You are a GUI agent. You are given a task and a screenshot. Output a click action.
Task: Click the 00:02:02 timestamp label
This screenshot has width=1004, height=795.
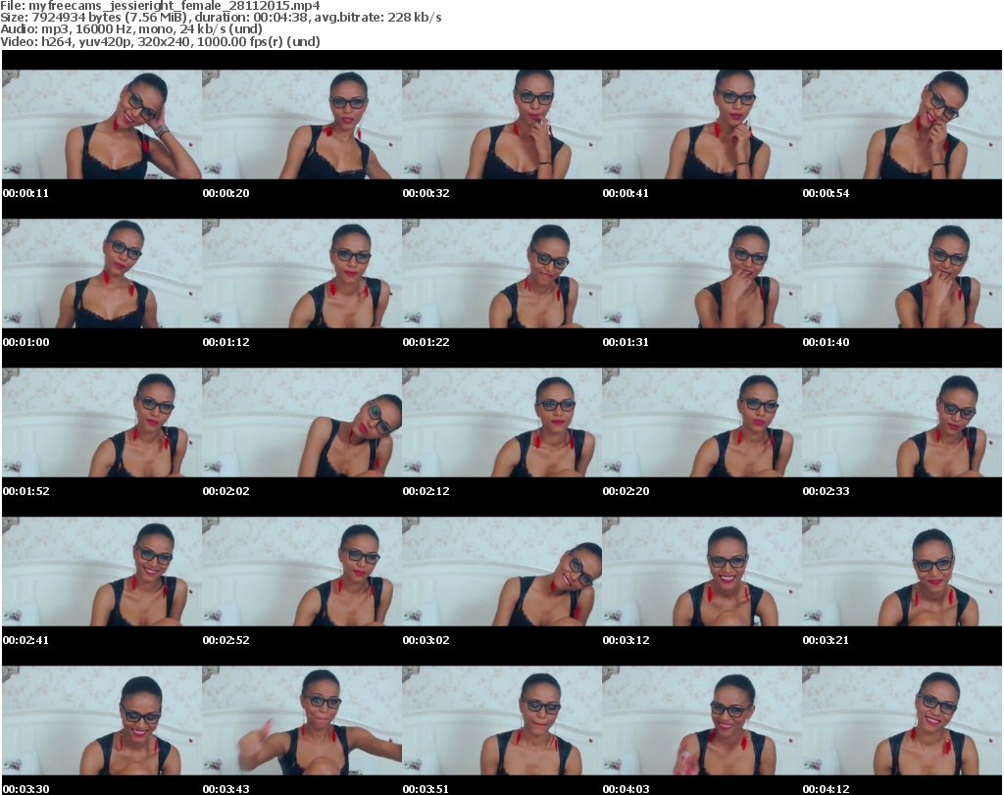[226, 491]
